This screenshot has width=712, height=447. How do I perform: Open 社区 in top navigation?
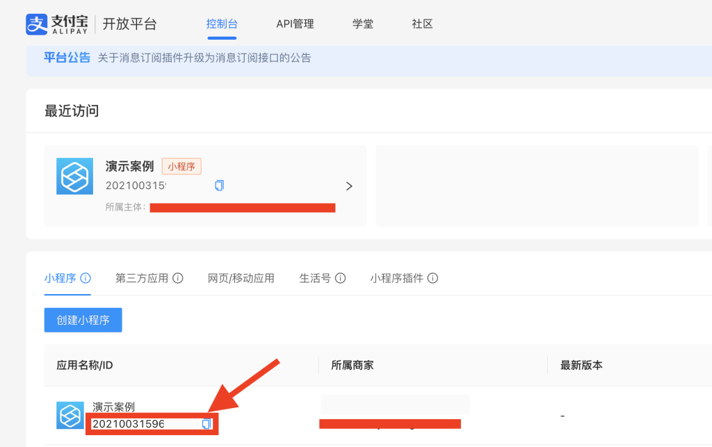(x=422, y=24)
